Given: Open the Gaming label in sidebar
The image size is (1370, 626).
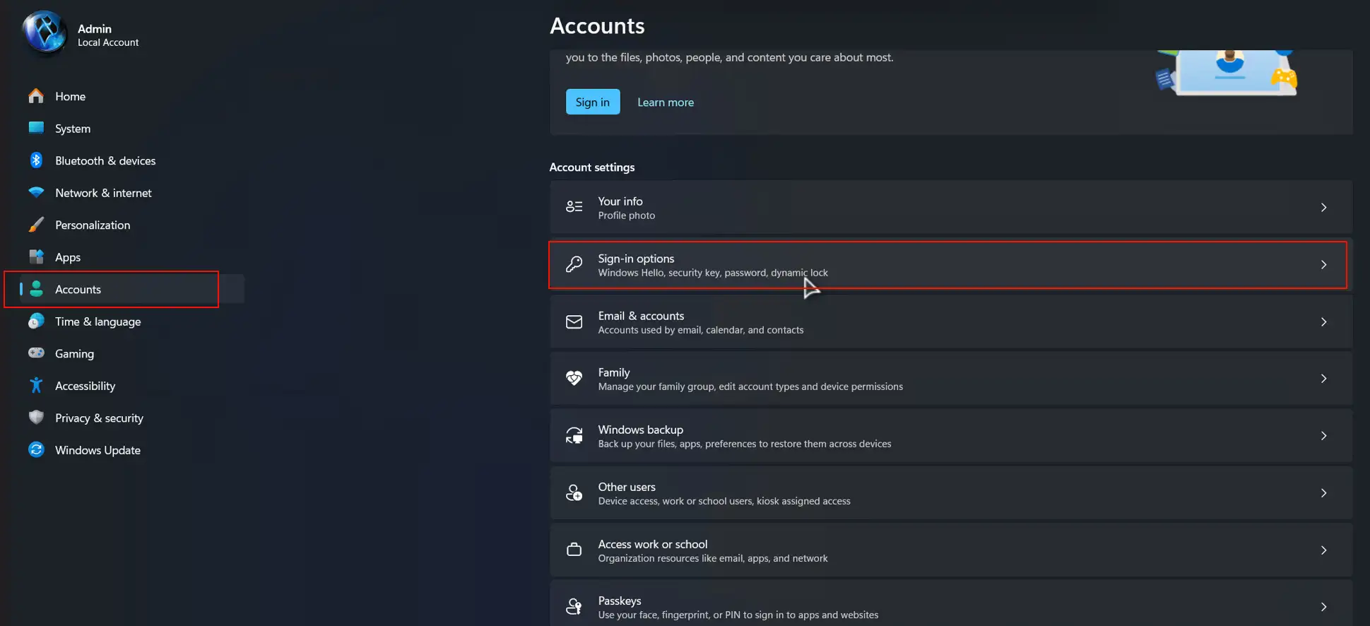Looking at the screenshot, I should pyautogui.click(x=74, y=353).
